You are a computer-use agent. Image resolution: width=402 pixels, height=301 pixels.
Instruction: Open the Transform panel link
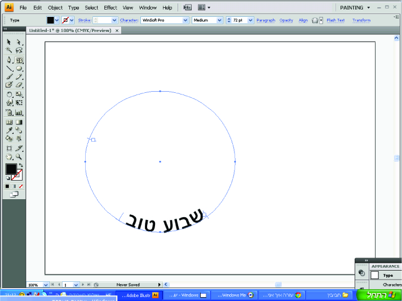(x=361, y=20)
